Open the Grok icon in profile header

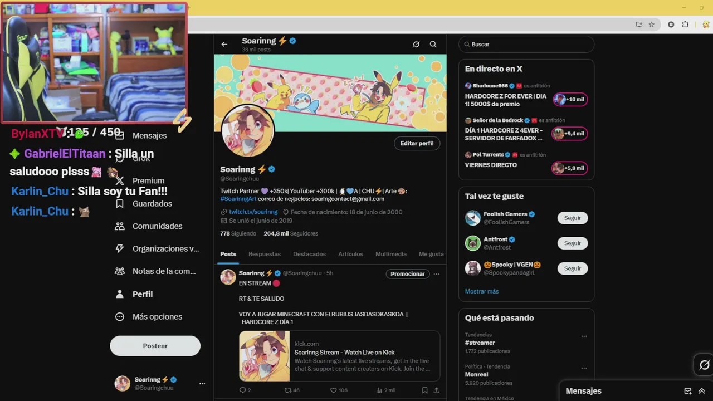[416, 45]
